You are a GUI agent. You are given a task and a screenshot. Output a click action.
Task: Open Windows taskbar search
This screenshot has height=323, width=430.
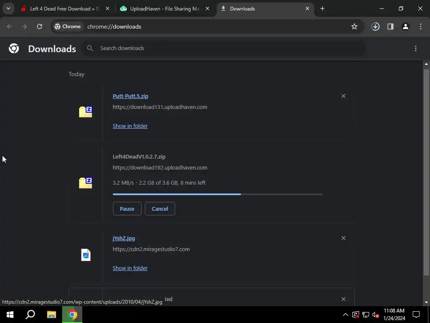(x=30, y=315)
